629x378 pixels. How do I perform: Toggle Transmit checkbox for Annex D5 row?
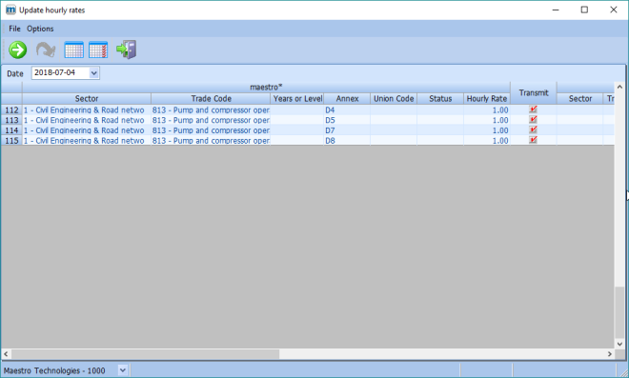pos(533,119)
